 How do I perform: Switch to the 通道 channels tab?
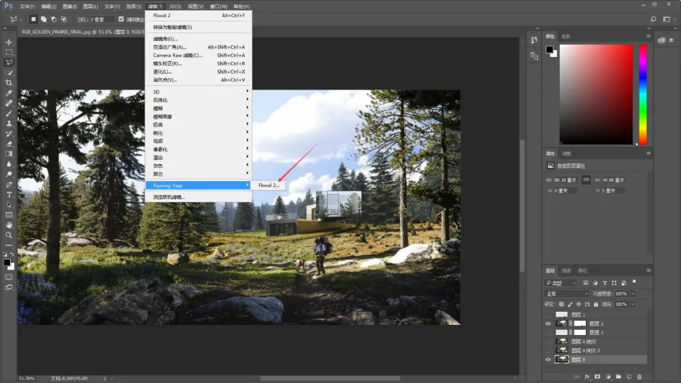[x=566, y=270]
